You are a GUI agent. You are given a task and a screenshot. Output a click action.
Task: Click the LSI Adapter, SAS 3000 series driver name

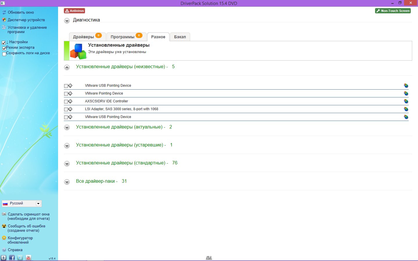pyautogui.click(x=122, y=109)
